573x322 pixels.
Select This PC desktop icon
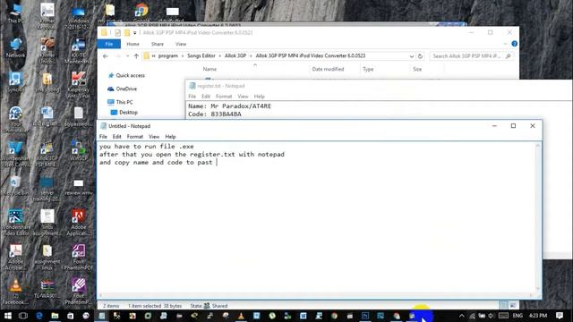coord(15,13)
